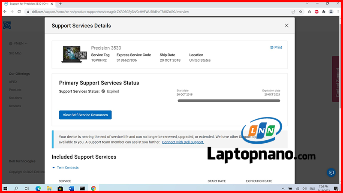Launch Word from the taskbar

[71, 188]
